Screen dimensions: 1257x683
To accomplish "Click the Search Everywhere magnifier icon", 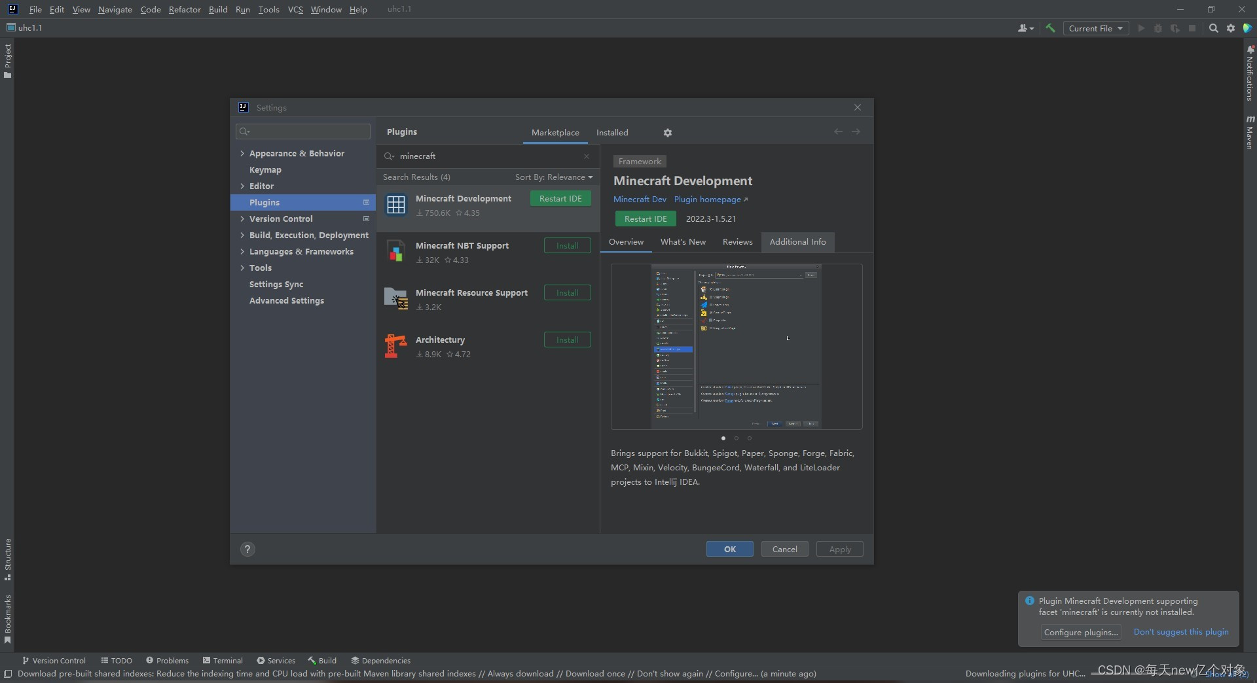I will pyautogui.click(x=1213, y=28).
